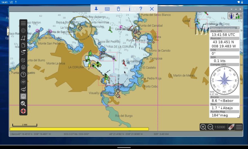Image resolution: width=248 pixels, height=149 pixels.
Task: Click the Print chart icon
Action: (x=23, y=67)
